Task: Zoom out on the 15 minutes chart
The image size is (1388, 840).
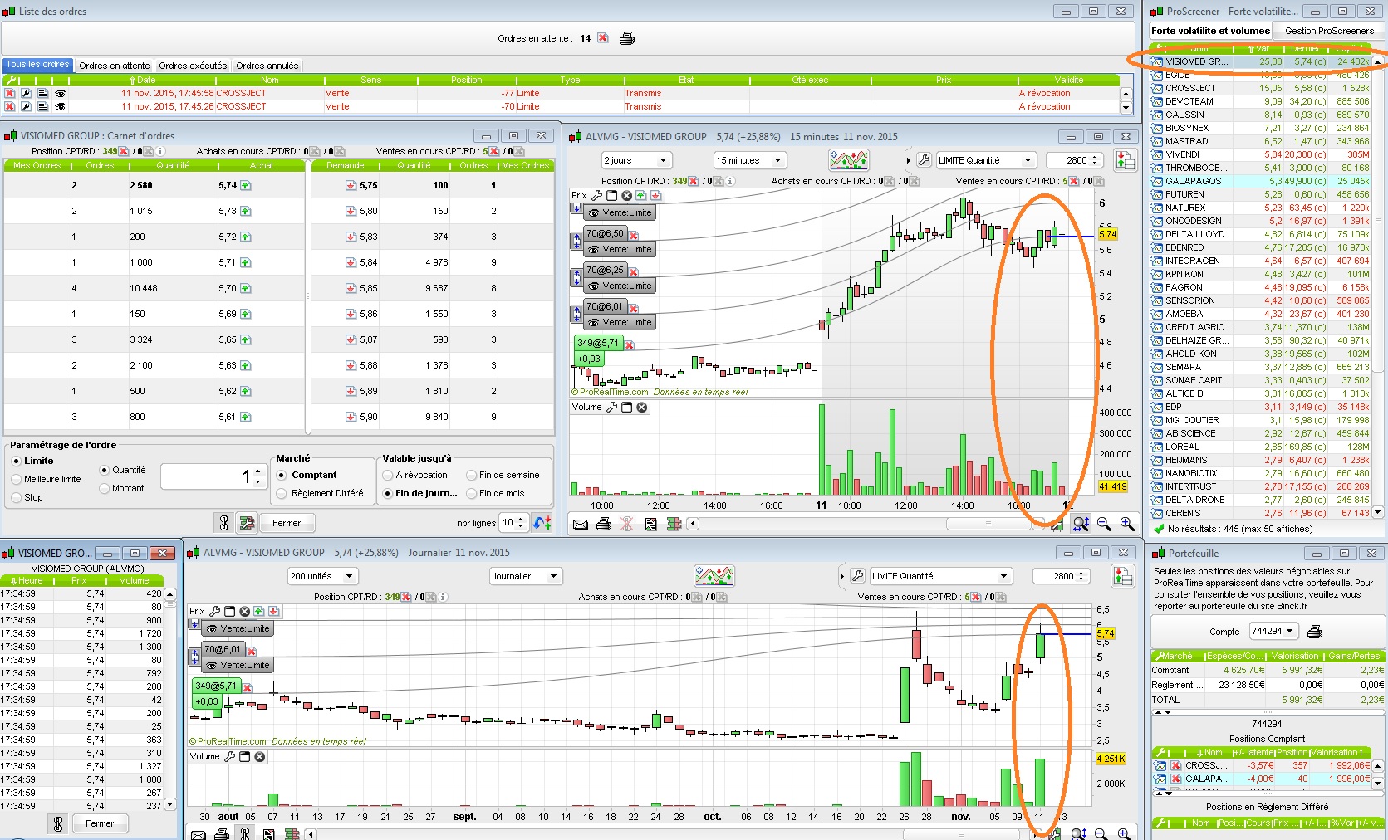Action: click(x=1104, y=524)
